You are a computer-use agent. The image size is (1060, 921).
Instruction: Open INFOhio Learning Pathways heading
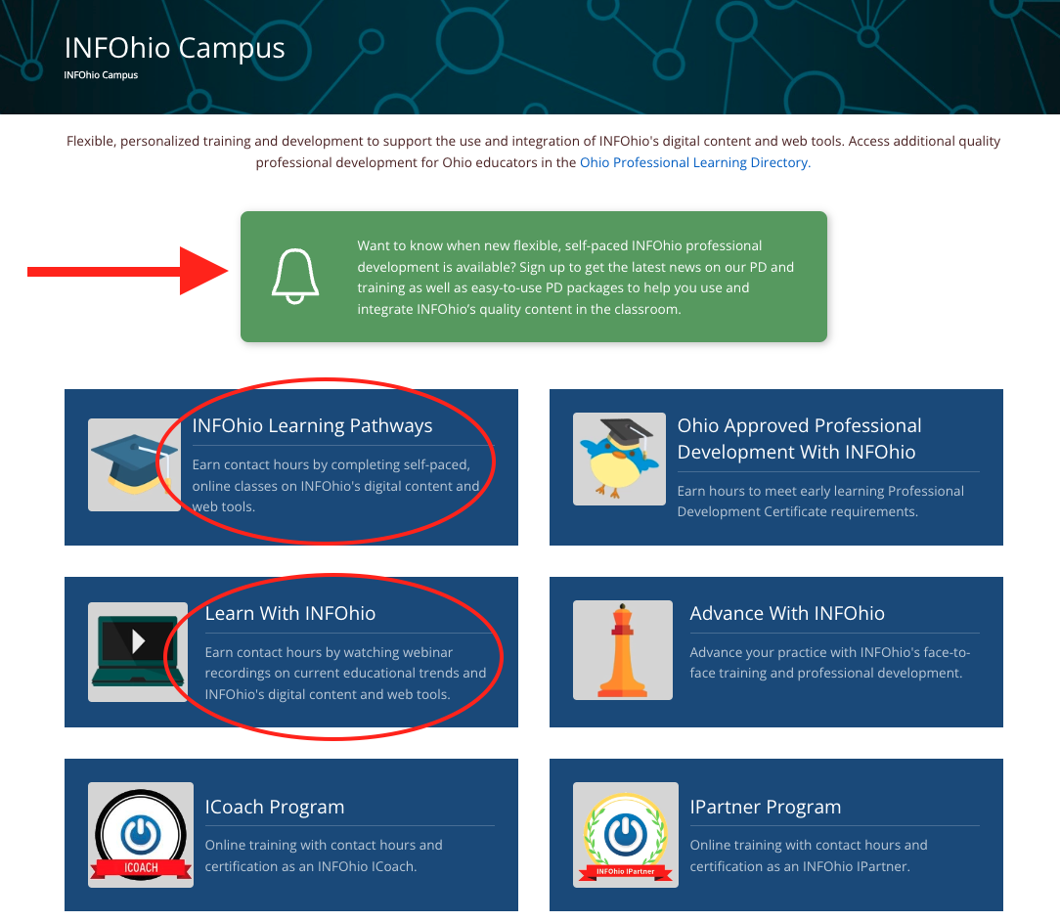tap(312, 425)
